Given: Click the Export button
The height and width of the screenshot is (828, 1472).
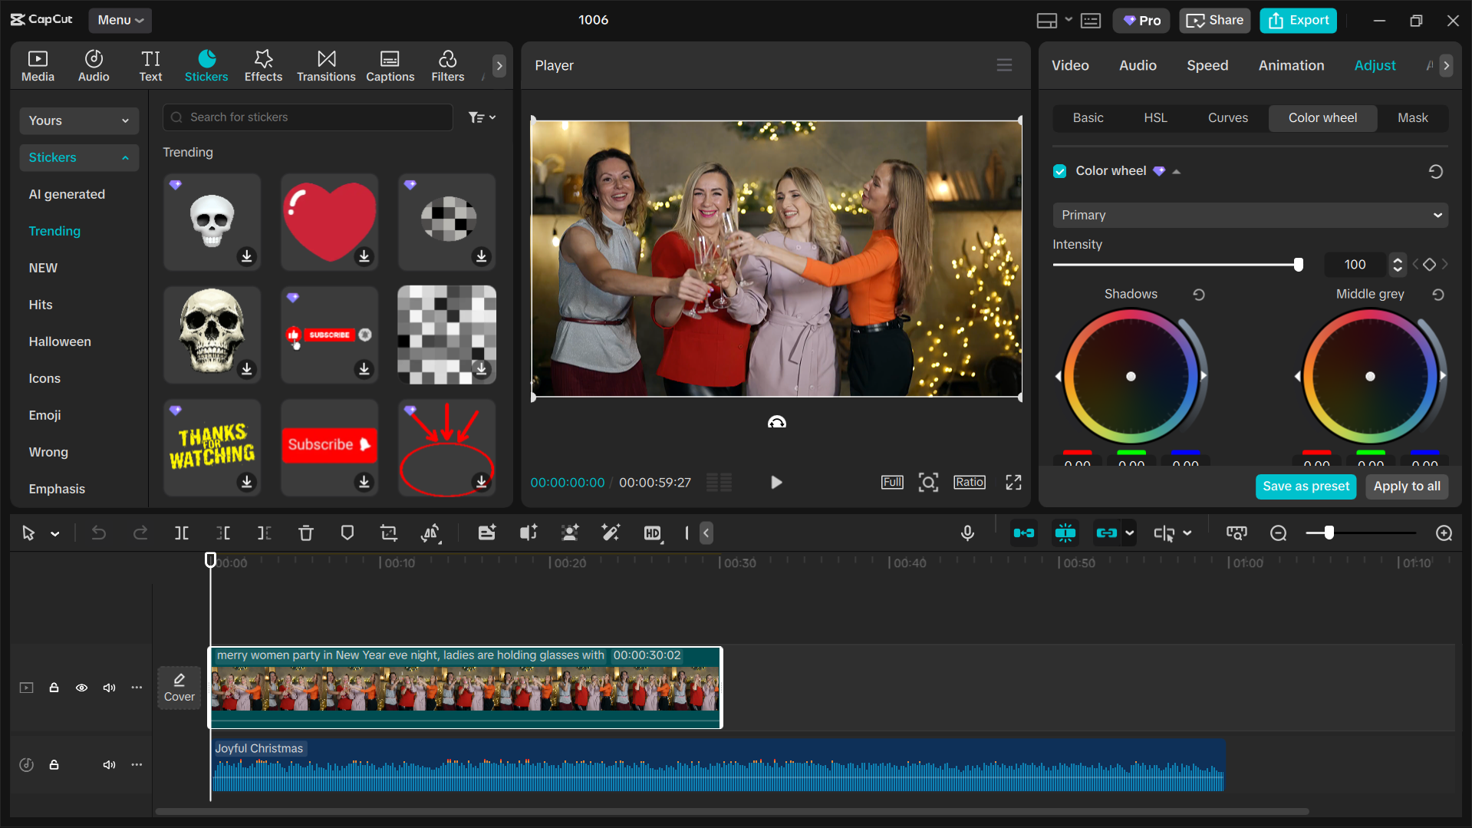Looking at the screenshot, I should pos(1298,20).
